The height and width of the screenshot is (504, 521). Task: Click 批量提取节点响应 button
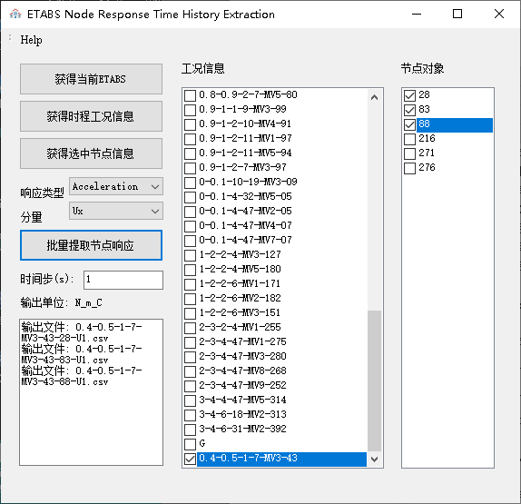pos(91,245)
